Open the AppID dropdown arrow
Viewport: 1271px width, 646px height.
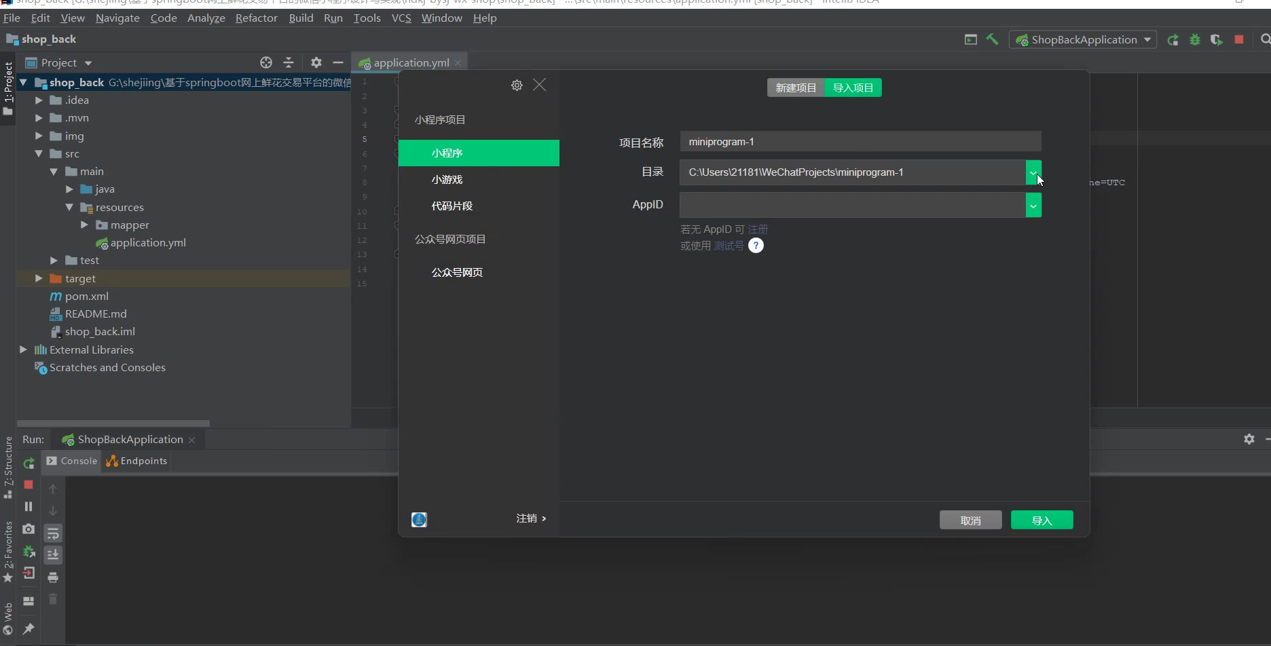(1033, 205)
